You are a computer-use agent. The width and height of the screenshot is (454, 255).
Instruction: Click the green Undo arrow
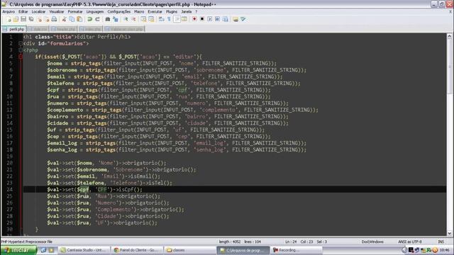coord(90,19)
